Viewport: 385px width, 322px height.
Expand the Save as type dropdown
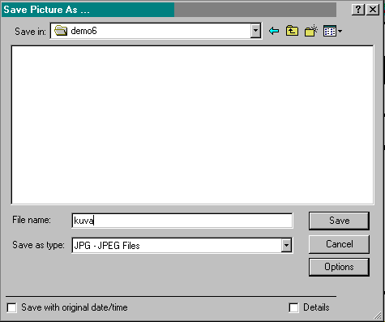click(x=286, y=246)
